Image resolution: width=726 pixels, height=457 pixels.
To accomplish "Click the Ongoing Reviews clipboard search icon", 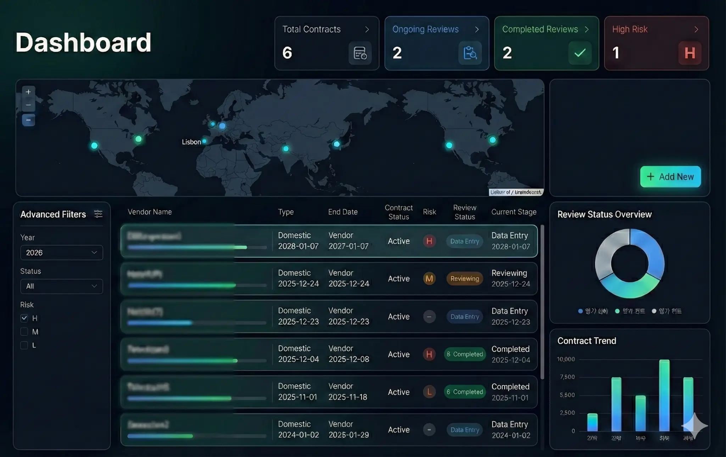I will click(x=470, y=53).
